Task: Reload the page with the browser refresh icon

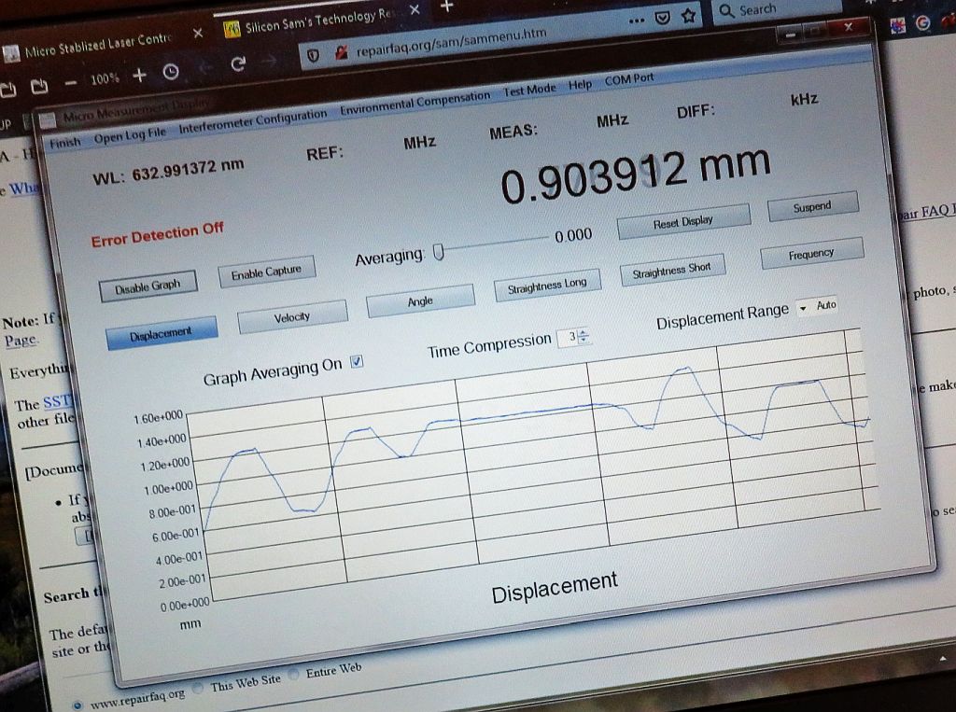Action: coord(238,63)
